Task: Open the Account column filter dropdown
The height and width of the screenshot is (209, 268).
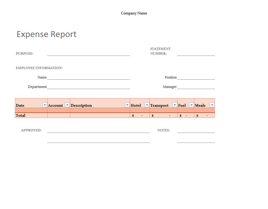Action: (x=67, y=105)
